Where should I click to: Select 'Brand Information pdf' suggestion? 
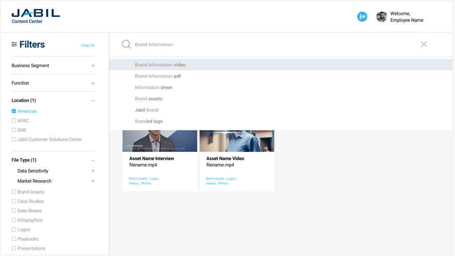pyautogui.click(x=281, y=76)
